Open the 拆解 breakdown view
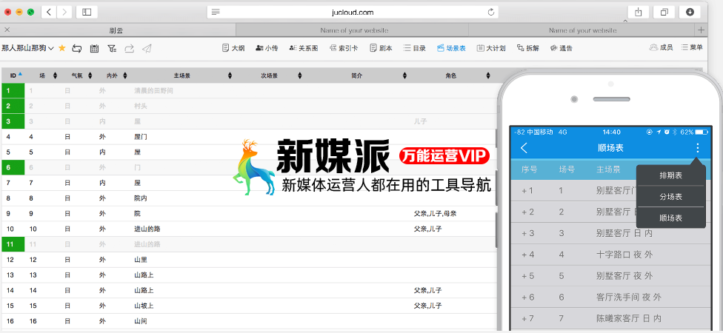The image size is (723, 333). tap(528, 48)
